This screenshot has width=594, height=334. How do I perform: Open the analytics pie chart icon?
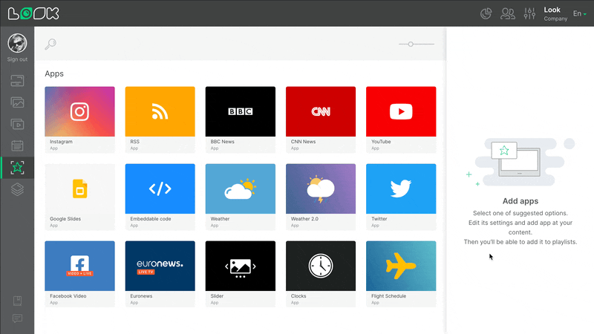(x=487, y=13)
